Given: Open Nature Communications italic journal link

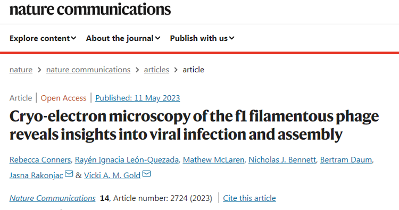Looking at the screenshot, I should coord(53,198).
